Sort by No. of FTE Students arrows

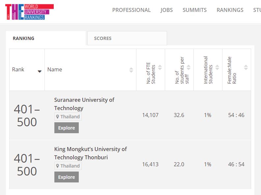[x=160, y=67]
